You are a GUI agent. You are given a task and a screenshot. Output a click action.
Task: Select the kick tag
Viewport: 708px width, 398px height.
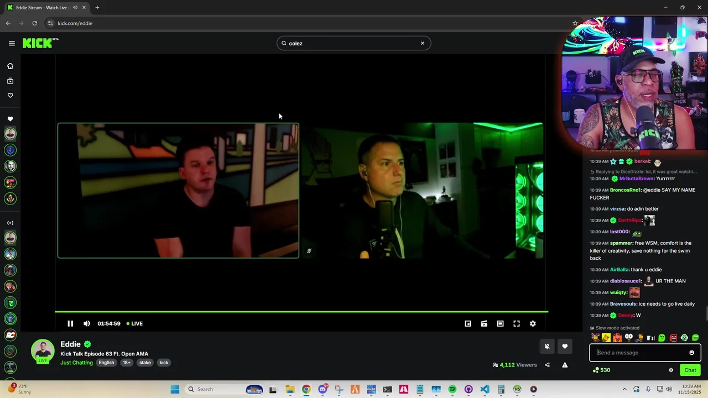click(164, 363)
